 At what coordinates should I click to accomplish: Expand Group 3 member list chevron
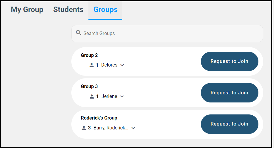pyautogui.click(x=122, y=96)
